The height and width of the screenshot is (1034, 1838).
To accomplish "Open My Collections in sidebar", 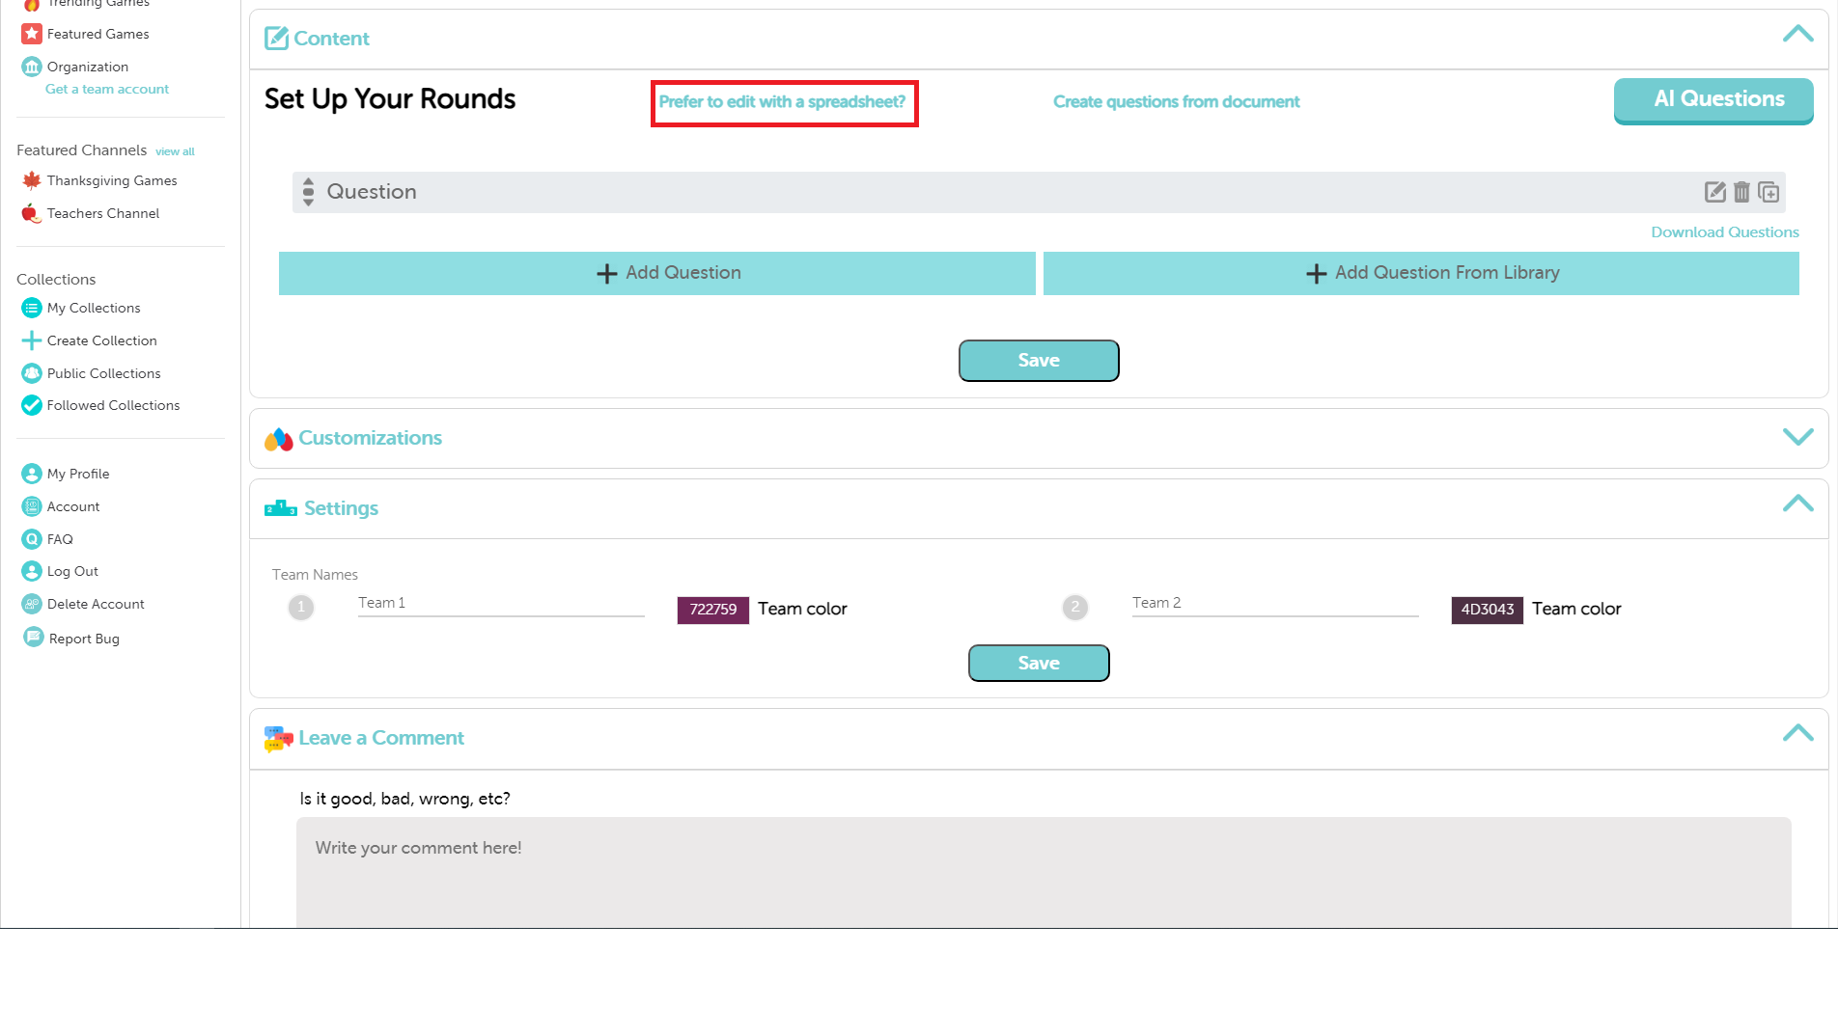I will pos(94,308).
